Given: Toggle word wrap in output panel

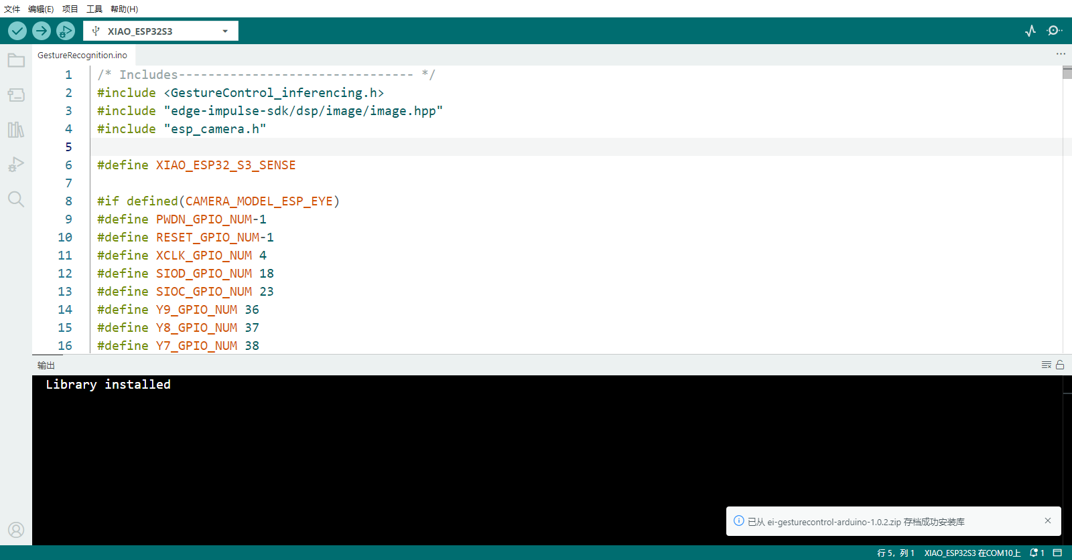Looking at the screenshot, I should 1047,365.
